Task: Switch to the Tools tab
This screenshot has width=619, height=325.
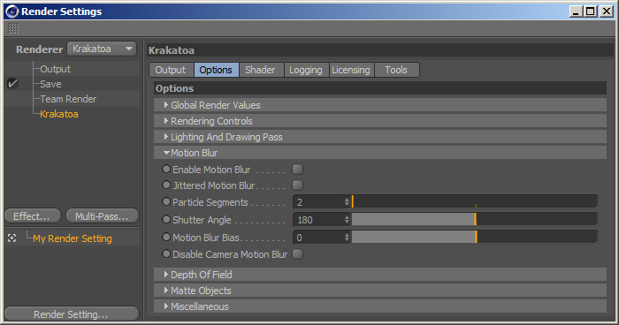Action: [396, 70]
